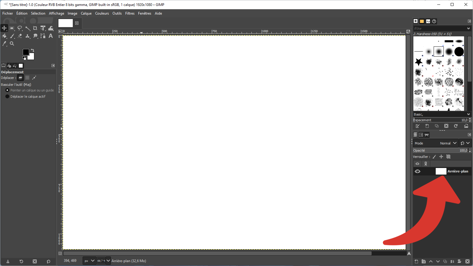
Task: Pick the Bucket Fill tool
Action: click(x=4, y=36)
